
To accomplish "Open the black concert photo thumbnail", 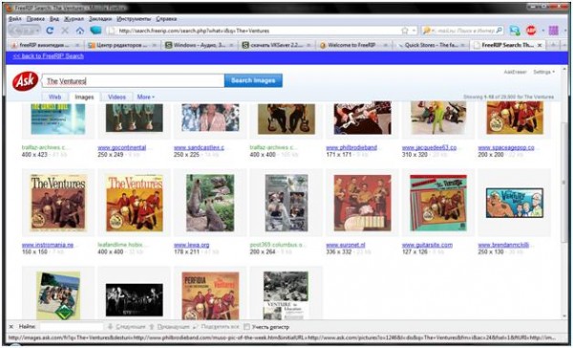I will (134, 299).
